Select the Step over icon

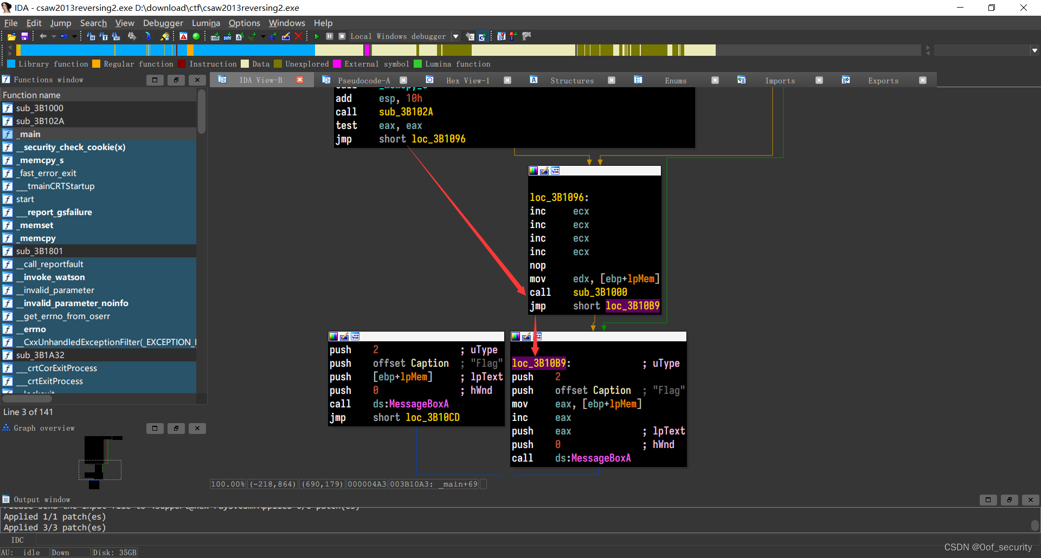click(x=483, y=36)
